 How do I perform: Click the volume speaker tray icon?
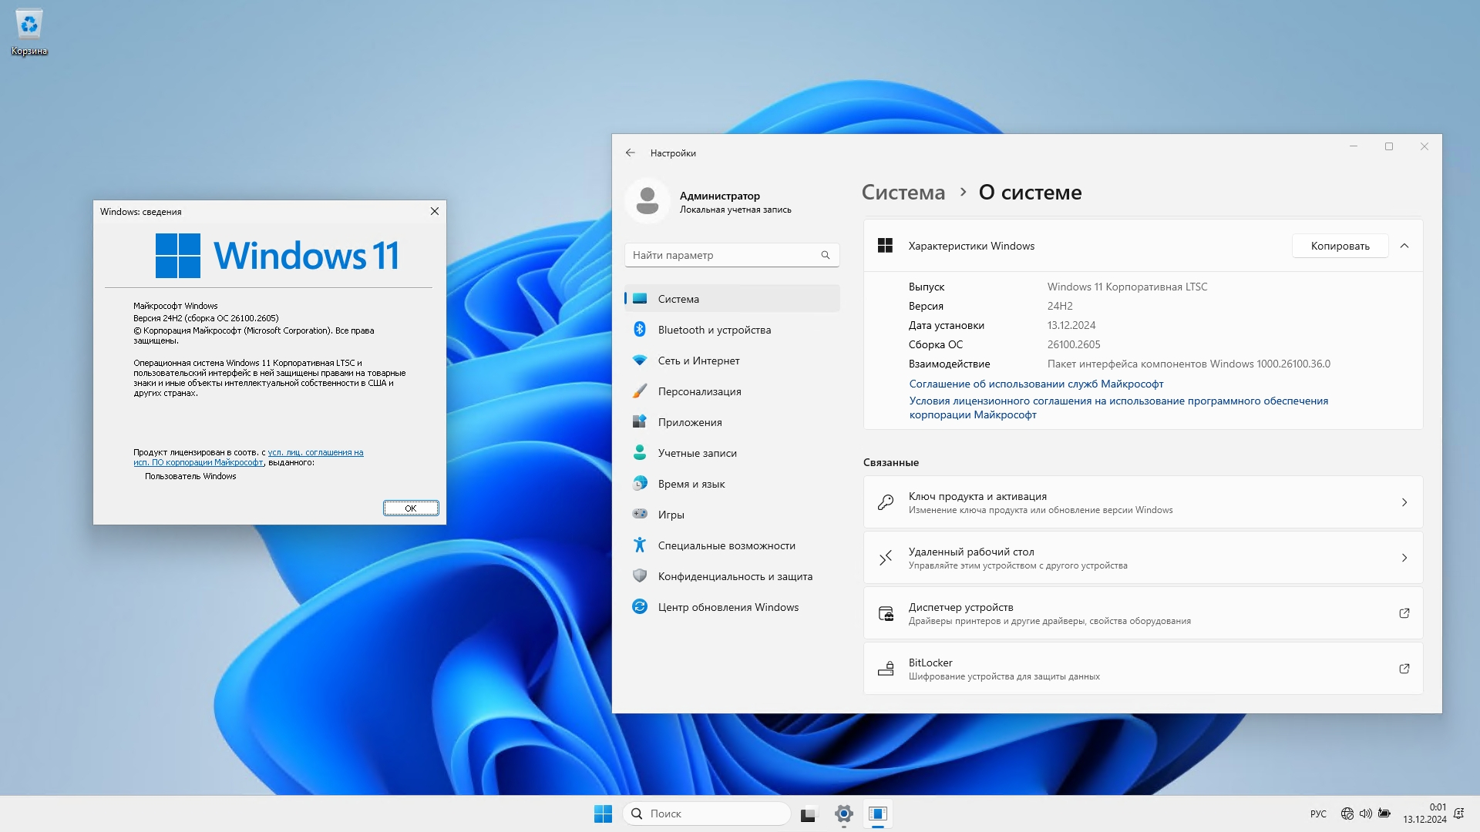[1365, 814]
